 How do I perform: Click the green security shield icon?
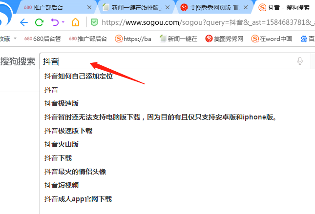(x=94, y=22)
